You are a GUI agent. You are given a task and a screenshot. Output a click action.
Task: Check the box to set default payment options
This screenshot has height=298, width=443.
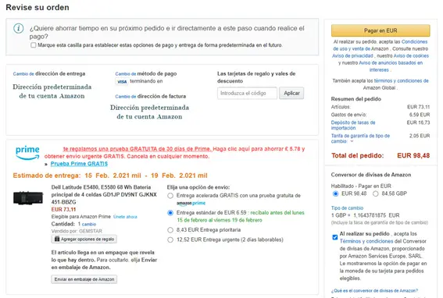pyautogui.click(x=34, y=45)
